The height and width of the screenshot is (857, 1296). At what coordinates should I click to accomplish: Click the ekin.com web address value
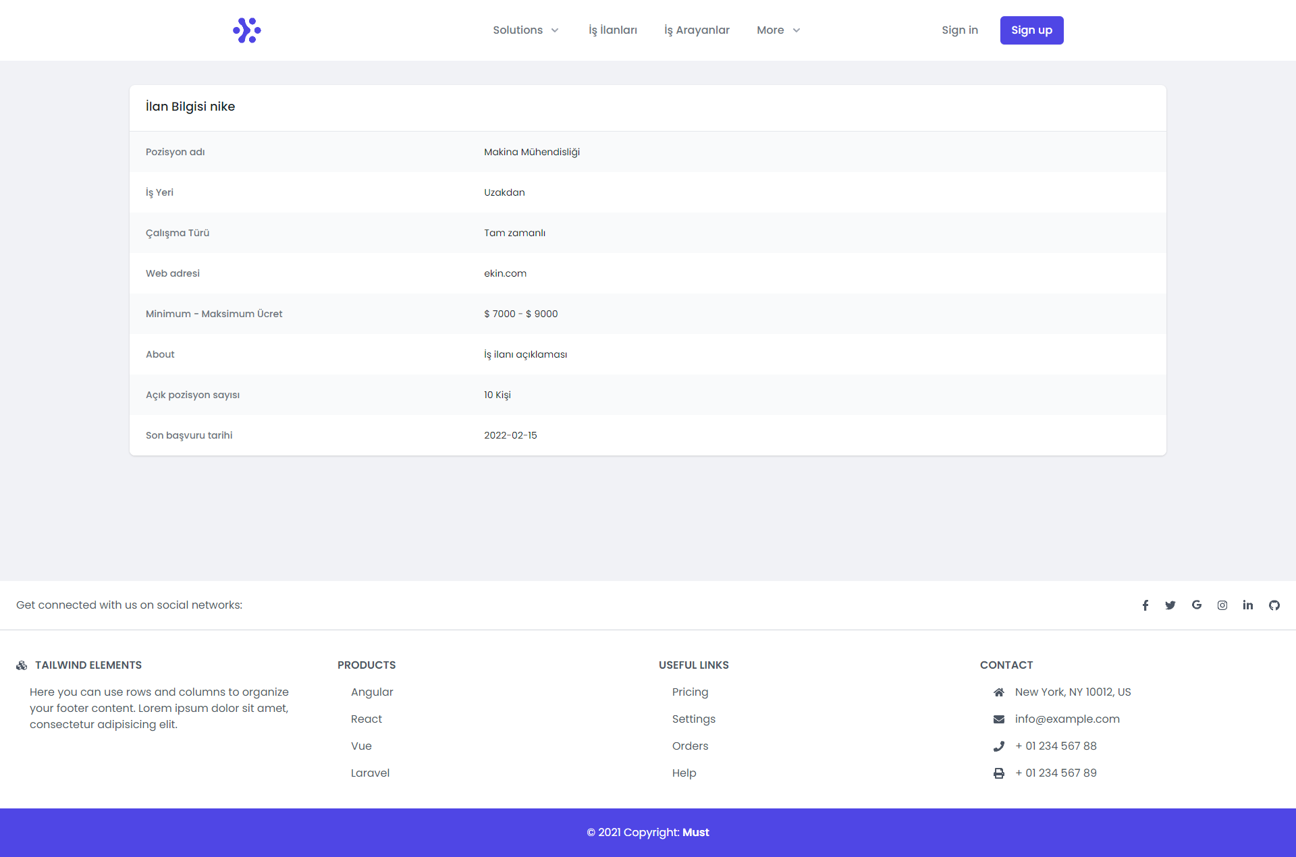click(x=505, y=273)
